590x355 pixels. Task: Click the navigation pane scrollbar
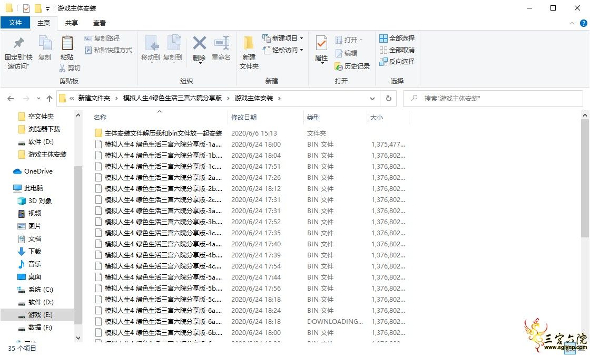click(x=78, y=245)
